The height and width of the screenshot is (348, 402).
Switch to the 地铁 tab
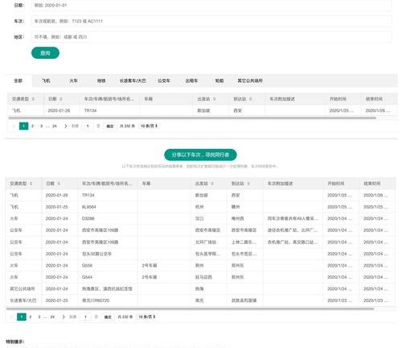pos(101,81)
